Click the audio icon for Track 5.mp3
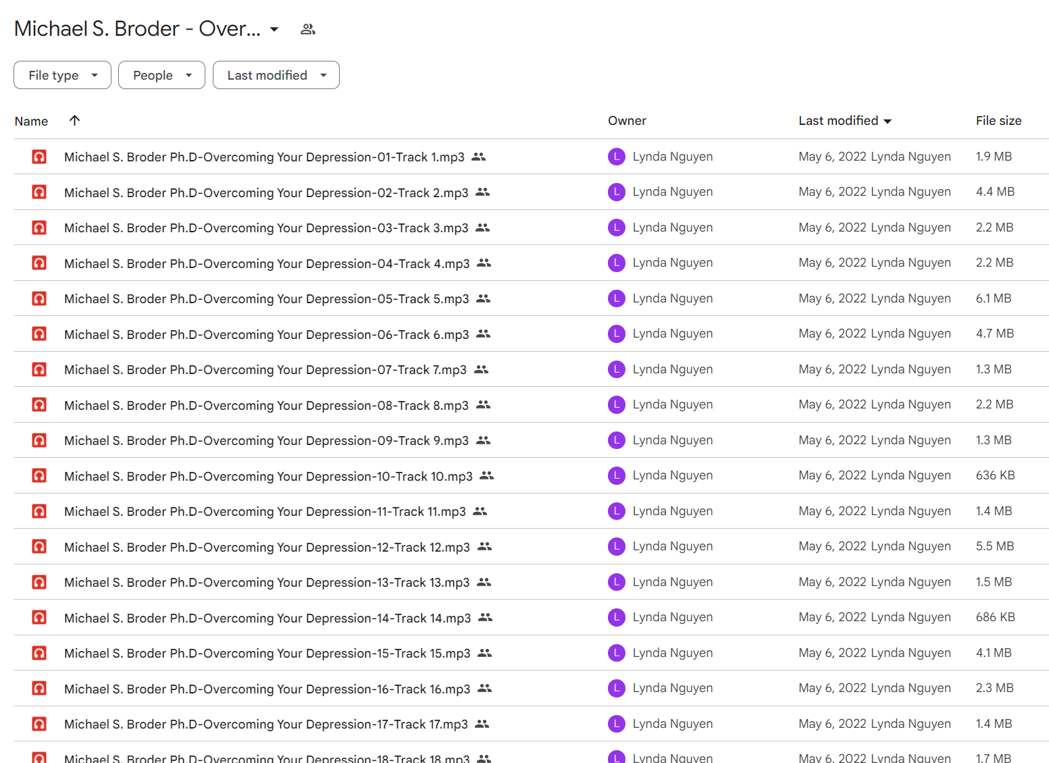1049x763 pixels. [39, 298]
